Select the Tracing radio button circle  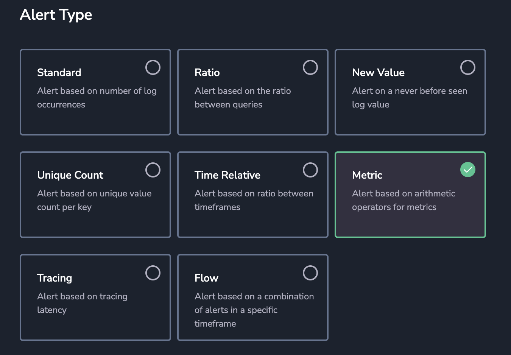tap(153, 273)
